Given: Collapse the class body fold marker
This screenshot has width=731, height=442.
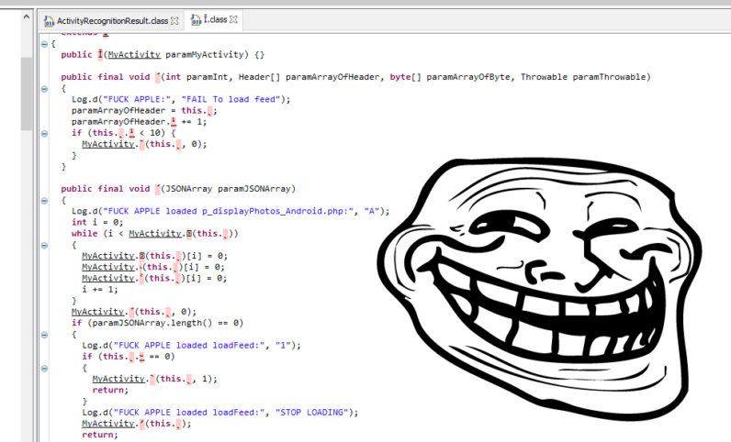Looking at the screenshot, I should (x=44, y=43).
